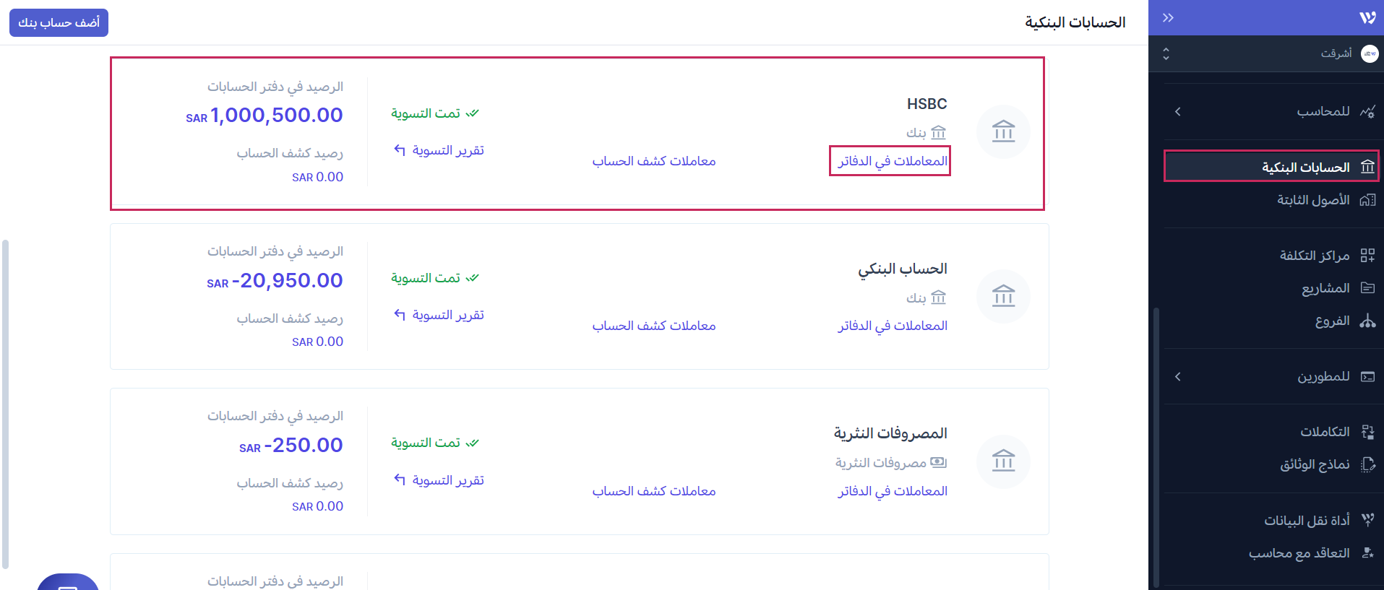Click the Wafeq logo icon in sidebar header
Screen dimensions: 1384x590
pos(1367,17)
